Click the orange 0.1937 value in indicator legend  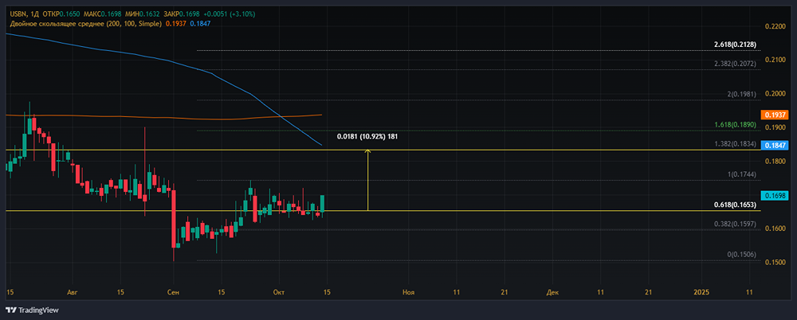tap(176, 23)
